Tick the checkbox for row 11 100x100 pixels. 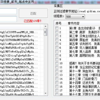pos(57,67)
